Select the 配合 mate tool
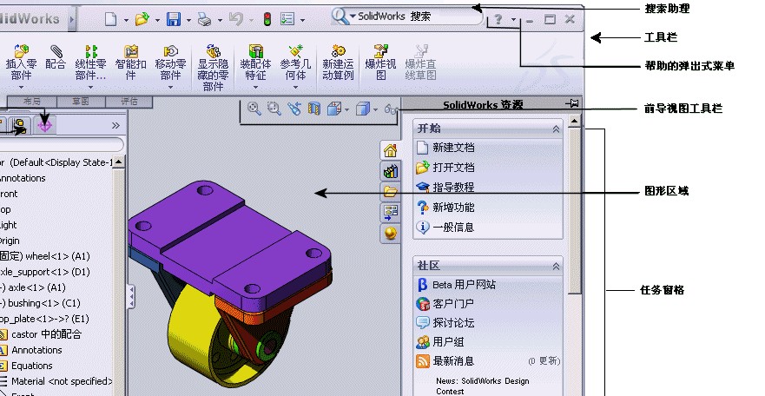The height and width of the screenshot is (396, 765). pyautogui.click(x=56, y=57)
